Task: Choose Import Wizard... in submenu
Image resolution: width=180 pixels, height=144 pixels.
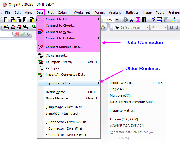Action: (x=134, y=83)
